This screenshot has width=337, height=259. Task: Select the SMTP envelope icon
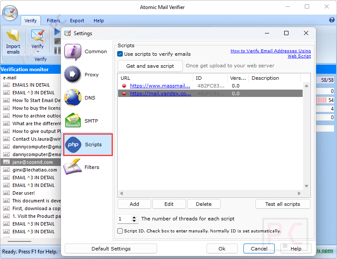[73, 120]
